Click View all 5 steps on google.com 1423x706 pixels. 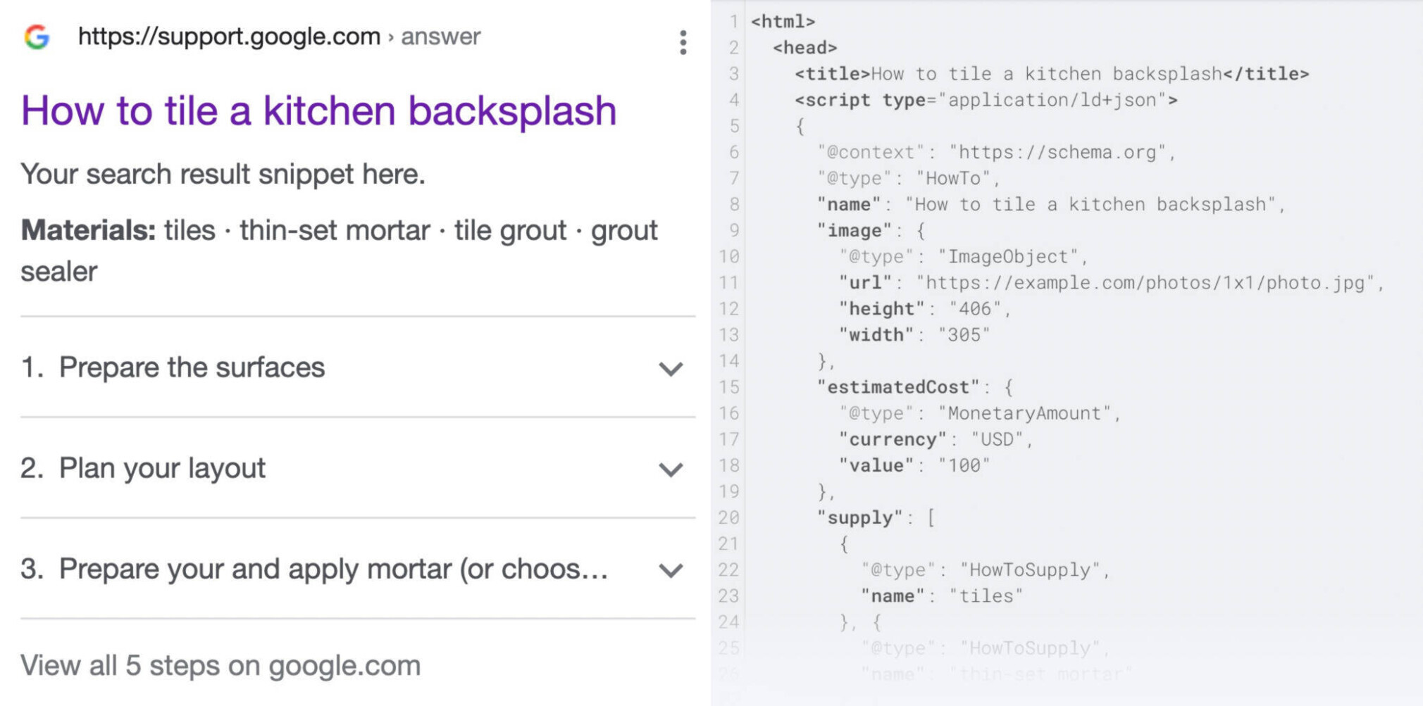tap(220, 665)
